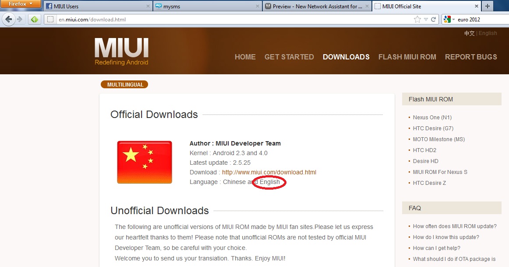Open FAQ 'How do I know this update?'
509x267 pixels.
click(446, 237)
